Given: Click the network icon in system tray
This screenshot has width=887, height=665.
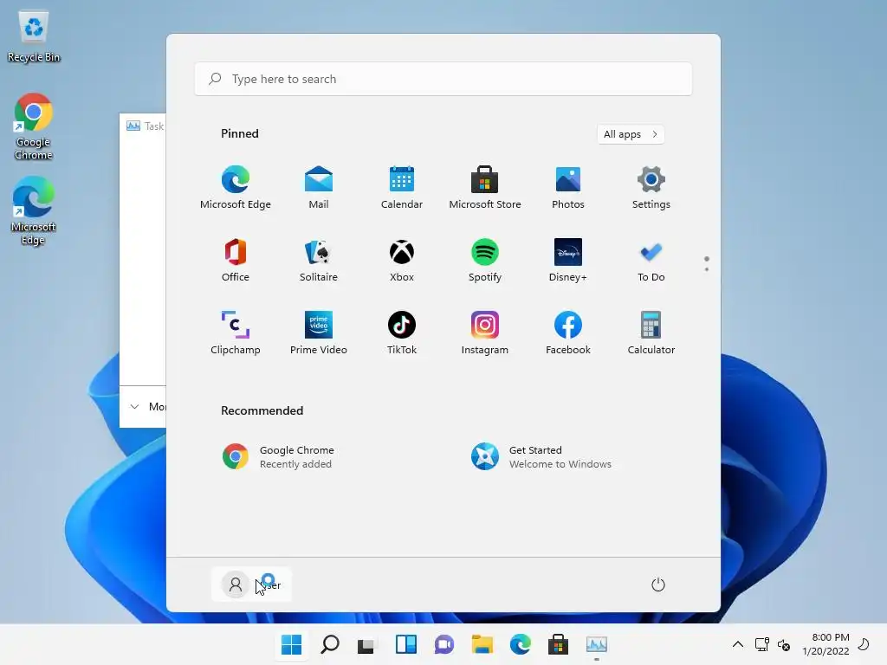Looking at the screenshot, I should point(762,644).
